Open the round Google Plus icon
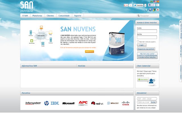Image resolution: width=182 pixels, height=114 pixels. click(154, 10)
